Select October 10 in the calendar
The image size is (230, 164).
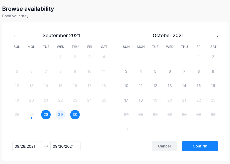(x=126, y=86)
